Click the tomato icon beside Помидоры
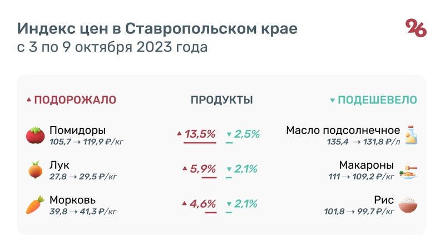The width and height of the screenshot is (445, 251). (36, 135)
